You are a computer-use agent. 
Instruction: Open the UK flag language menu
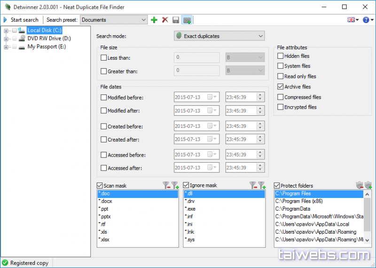[x=352, y=20]
